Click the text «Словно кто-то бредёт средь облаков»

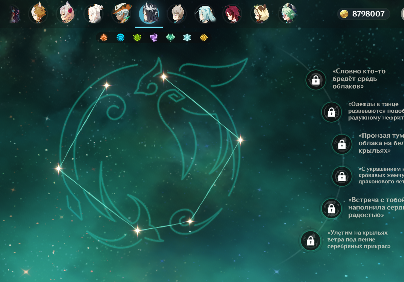(x=359, y=79)
